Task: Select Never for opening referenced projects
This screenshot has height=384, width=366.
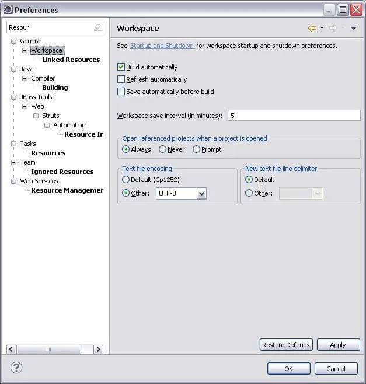Action: (162, 149)
